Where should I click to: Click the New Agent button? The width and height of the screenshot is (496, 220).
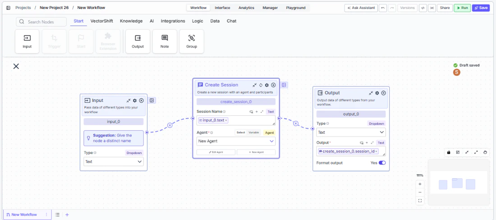pyautogui.click(x=256, y=152)
